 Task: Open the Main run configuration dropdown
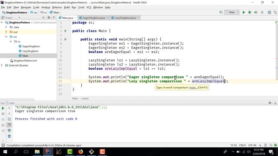click(x=232, y=12)
